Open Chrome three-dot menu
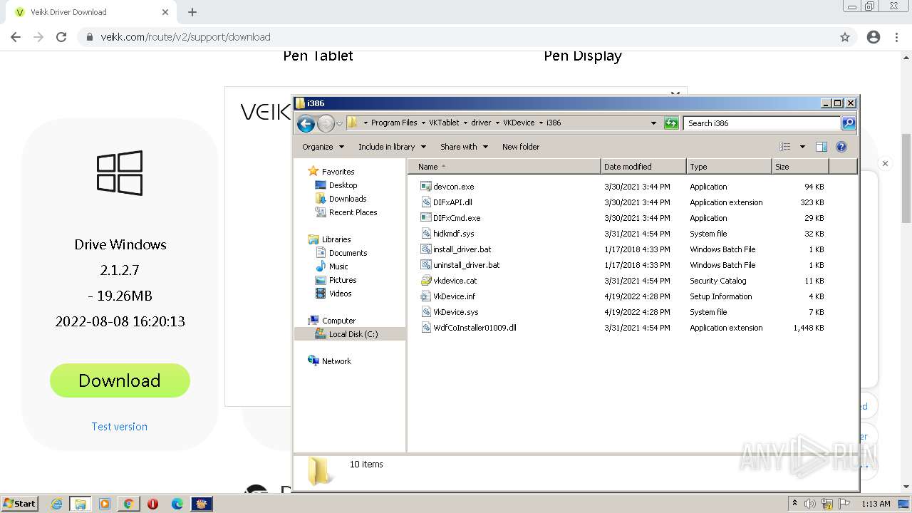Image resolution: width=912 pixels, height=513 pixels. (896, 37)
